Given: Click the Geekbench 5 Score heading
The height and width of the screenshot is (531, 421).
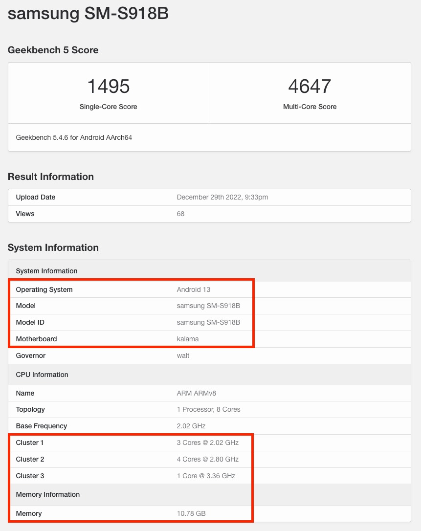Looking at the screenshot, I should click(x=53, y=50).
